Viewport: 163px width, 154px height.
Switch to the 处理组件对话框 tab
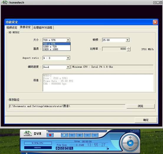point(43,27)
